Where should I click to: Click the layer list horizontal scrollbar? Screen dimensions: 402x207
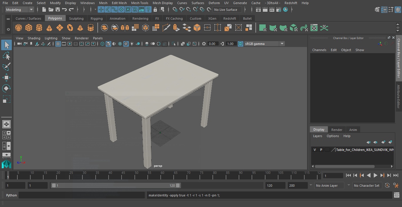pyautogui.click(x=345, y=166)
